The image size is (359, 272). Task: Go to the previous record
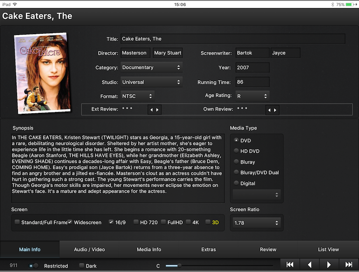click(310, 265)
